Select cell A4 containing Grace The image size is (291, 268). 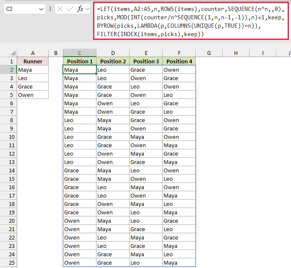(x=33, y=86)
